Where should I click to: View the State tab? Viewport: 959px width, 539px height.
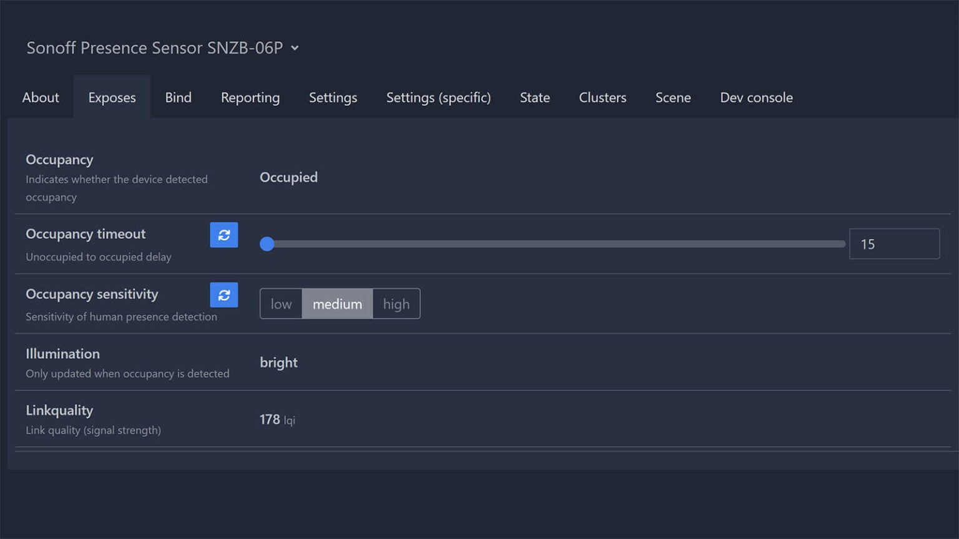534,97
